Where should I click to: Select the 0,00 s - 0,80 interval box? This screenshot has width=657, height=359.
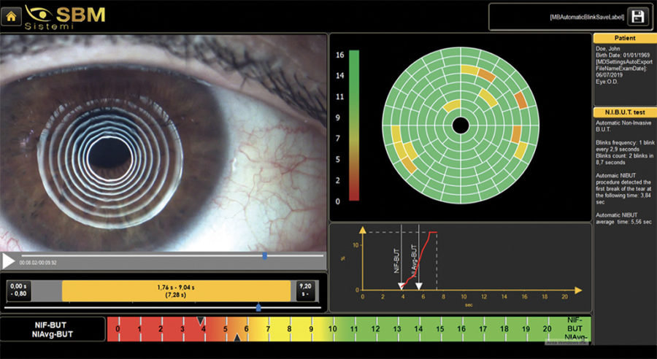pyautogui.click(x=19, y=290)
